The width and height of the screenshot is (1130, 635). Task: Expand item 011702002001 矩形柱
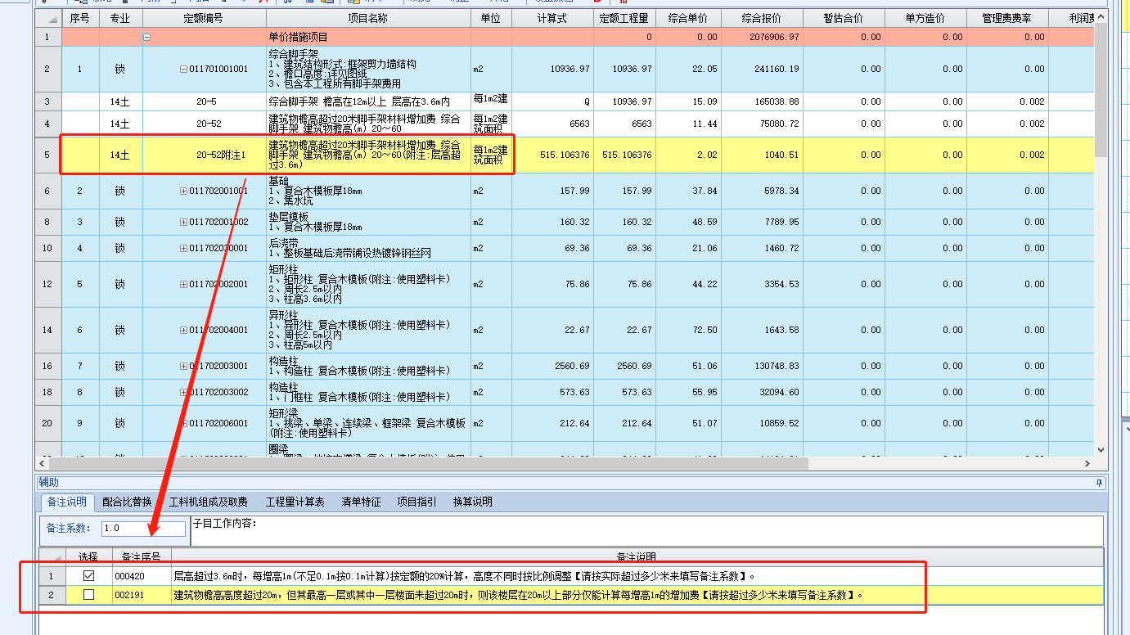click(x=183, y=284)
